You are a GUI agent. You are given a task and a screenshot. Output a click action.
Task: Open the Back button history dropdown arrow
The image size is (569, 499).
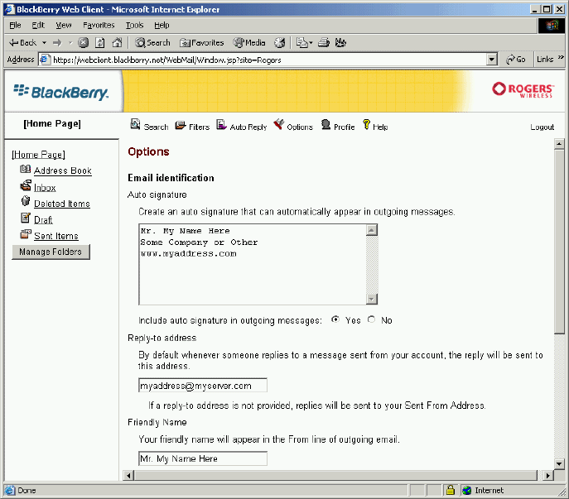point(44,42)
